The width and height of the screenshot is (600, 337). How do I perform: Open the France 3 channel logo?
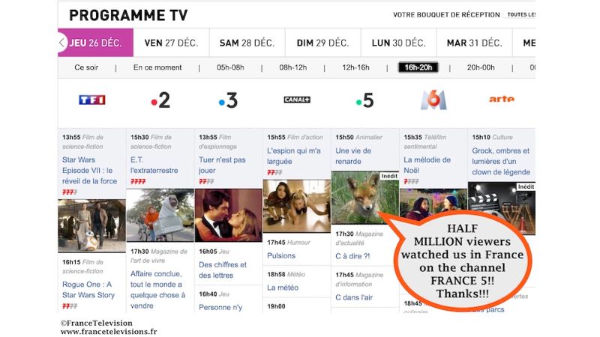(x=228, y=100)
